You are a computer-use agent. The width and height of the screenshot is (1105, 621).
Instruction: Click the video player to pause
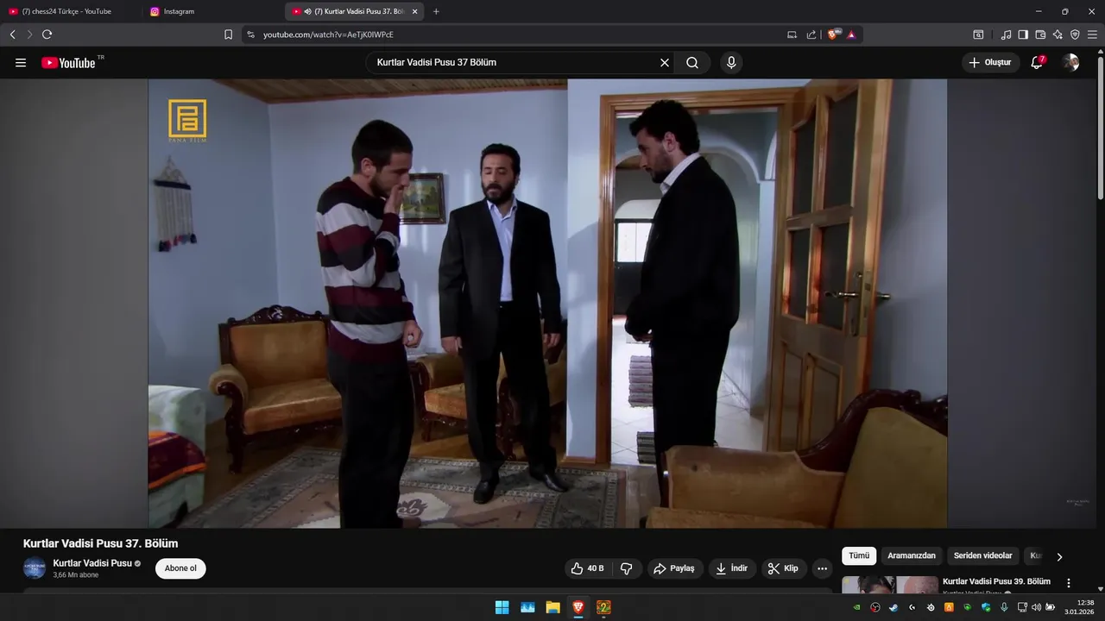tap(547, 304)
